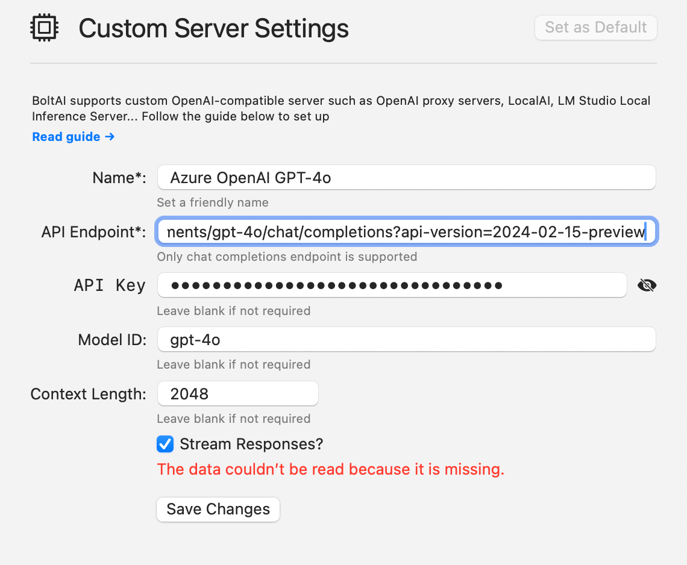Click the 'Name*:' label
This screenshot has width=687, height=565.
(119, 178)
